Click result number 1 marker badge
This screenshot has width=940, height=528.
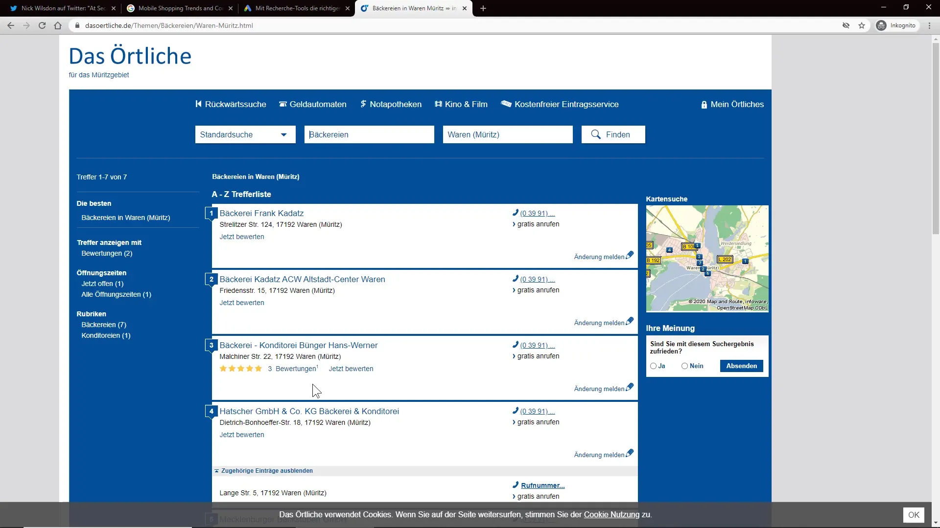211,213
